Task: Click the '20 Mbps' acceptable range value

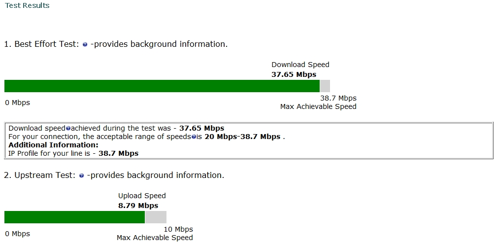Action: tap(221, 137)
